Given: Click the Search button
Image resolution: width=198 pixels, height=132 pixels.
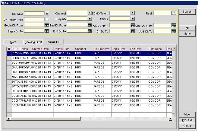Looking at the screenshot, I should 187,12.
